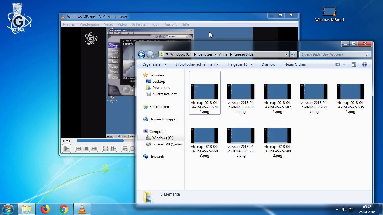
Task: Open the VLC Wiedergabe menu
Action: point(89,24)
